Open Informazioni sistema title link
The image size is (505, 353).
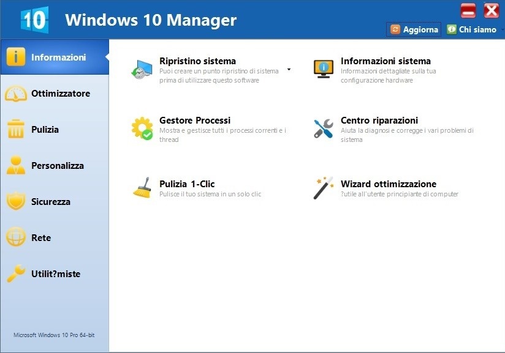(x=385, y=61)
